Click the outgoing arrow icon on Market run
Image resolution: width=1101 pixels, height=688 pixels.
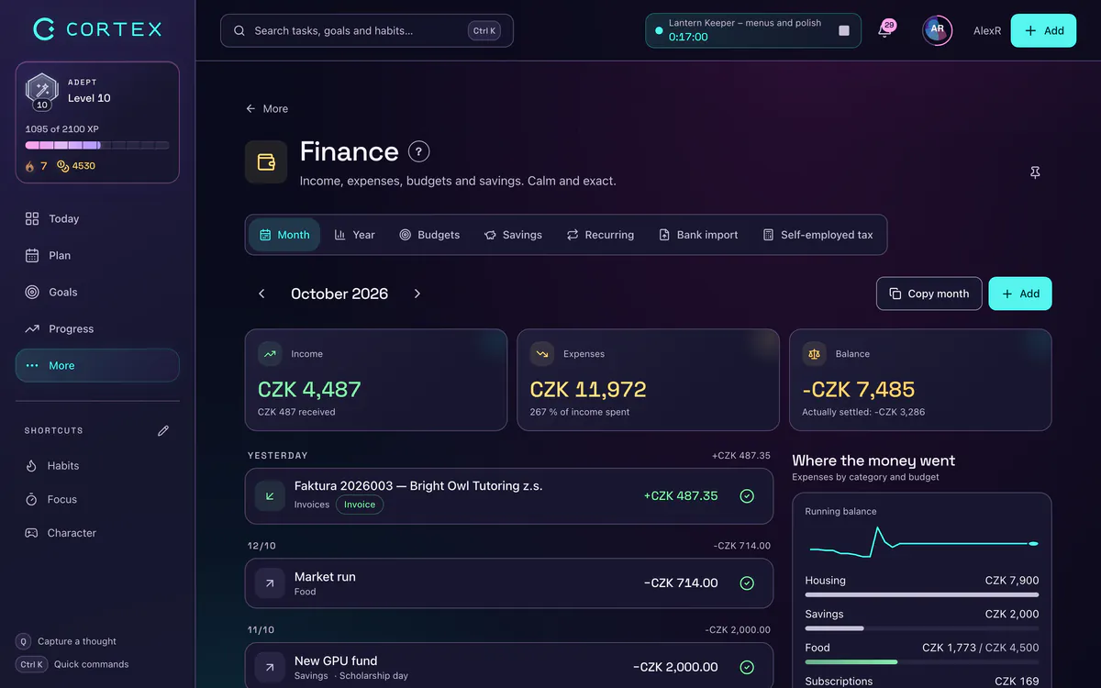[x=270, y=583]
